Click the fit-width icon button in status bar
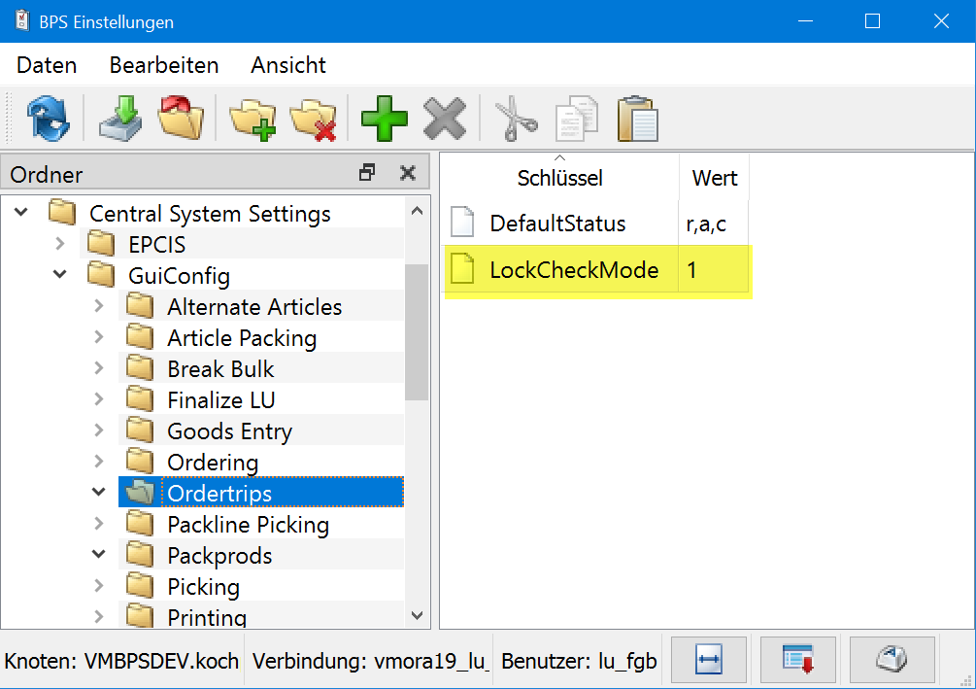This screenshot has height=689, width=976. (707, 660)
